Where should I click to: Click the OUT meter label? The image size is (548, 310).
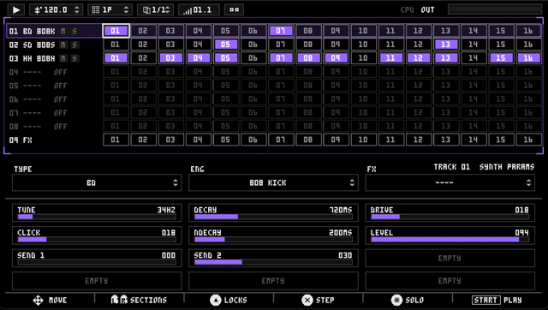point(428,9)
